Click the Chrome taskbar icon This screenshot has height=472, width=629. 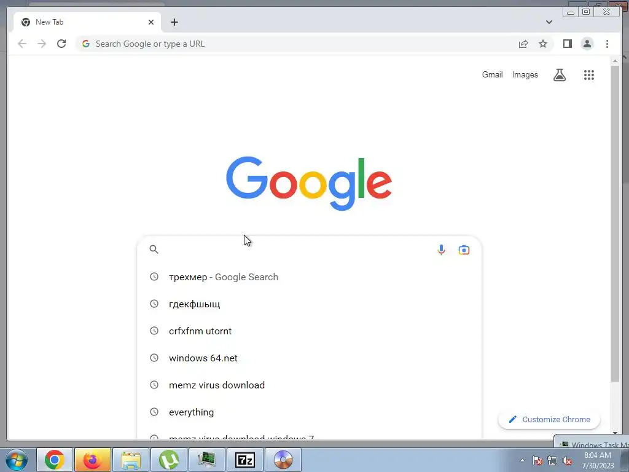pos(55,460)
